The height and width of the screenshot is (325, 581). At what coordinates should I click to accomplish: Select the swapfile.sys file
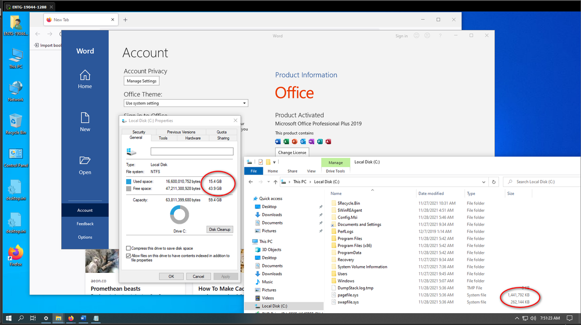pyautogui.click(x=348, y=302)
